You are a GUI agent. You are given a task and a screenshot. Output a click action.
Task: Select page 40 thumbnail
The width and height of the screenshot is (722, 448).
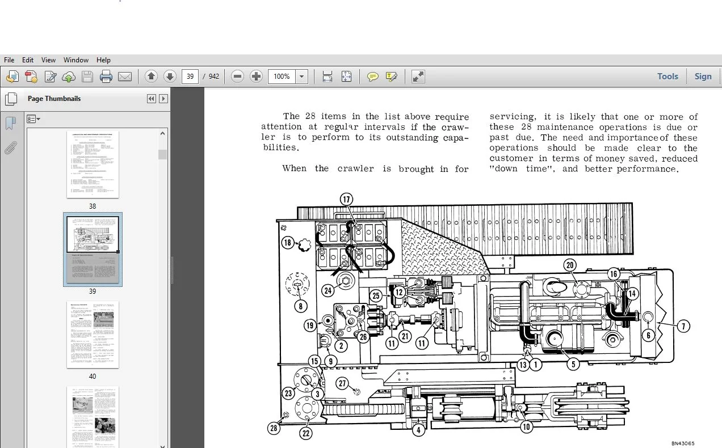tap(93, 335)
